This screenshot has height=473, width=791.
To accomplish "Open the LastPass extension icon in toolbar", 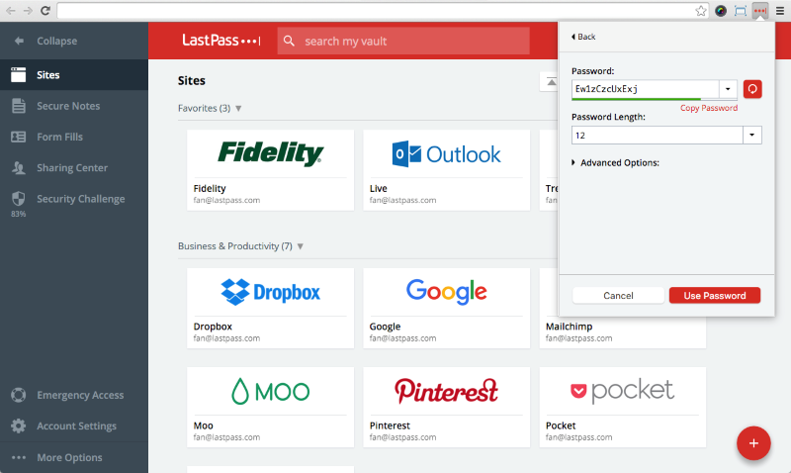I will coord(759,11).
